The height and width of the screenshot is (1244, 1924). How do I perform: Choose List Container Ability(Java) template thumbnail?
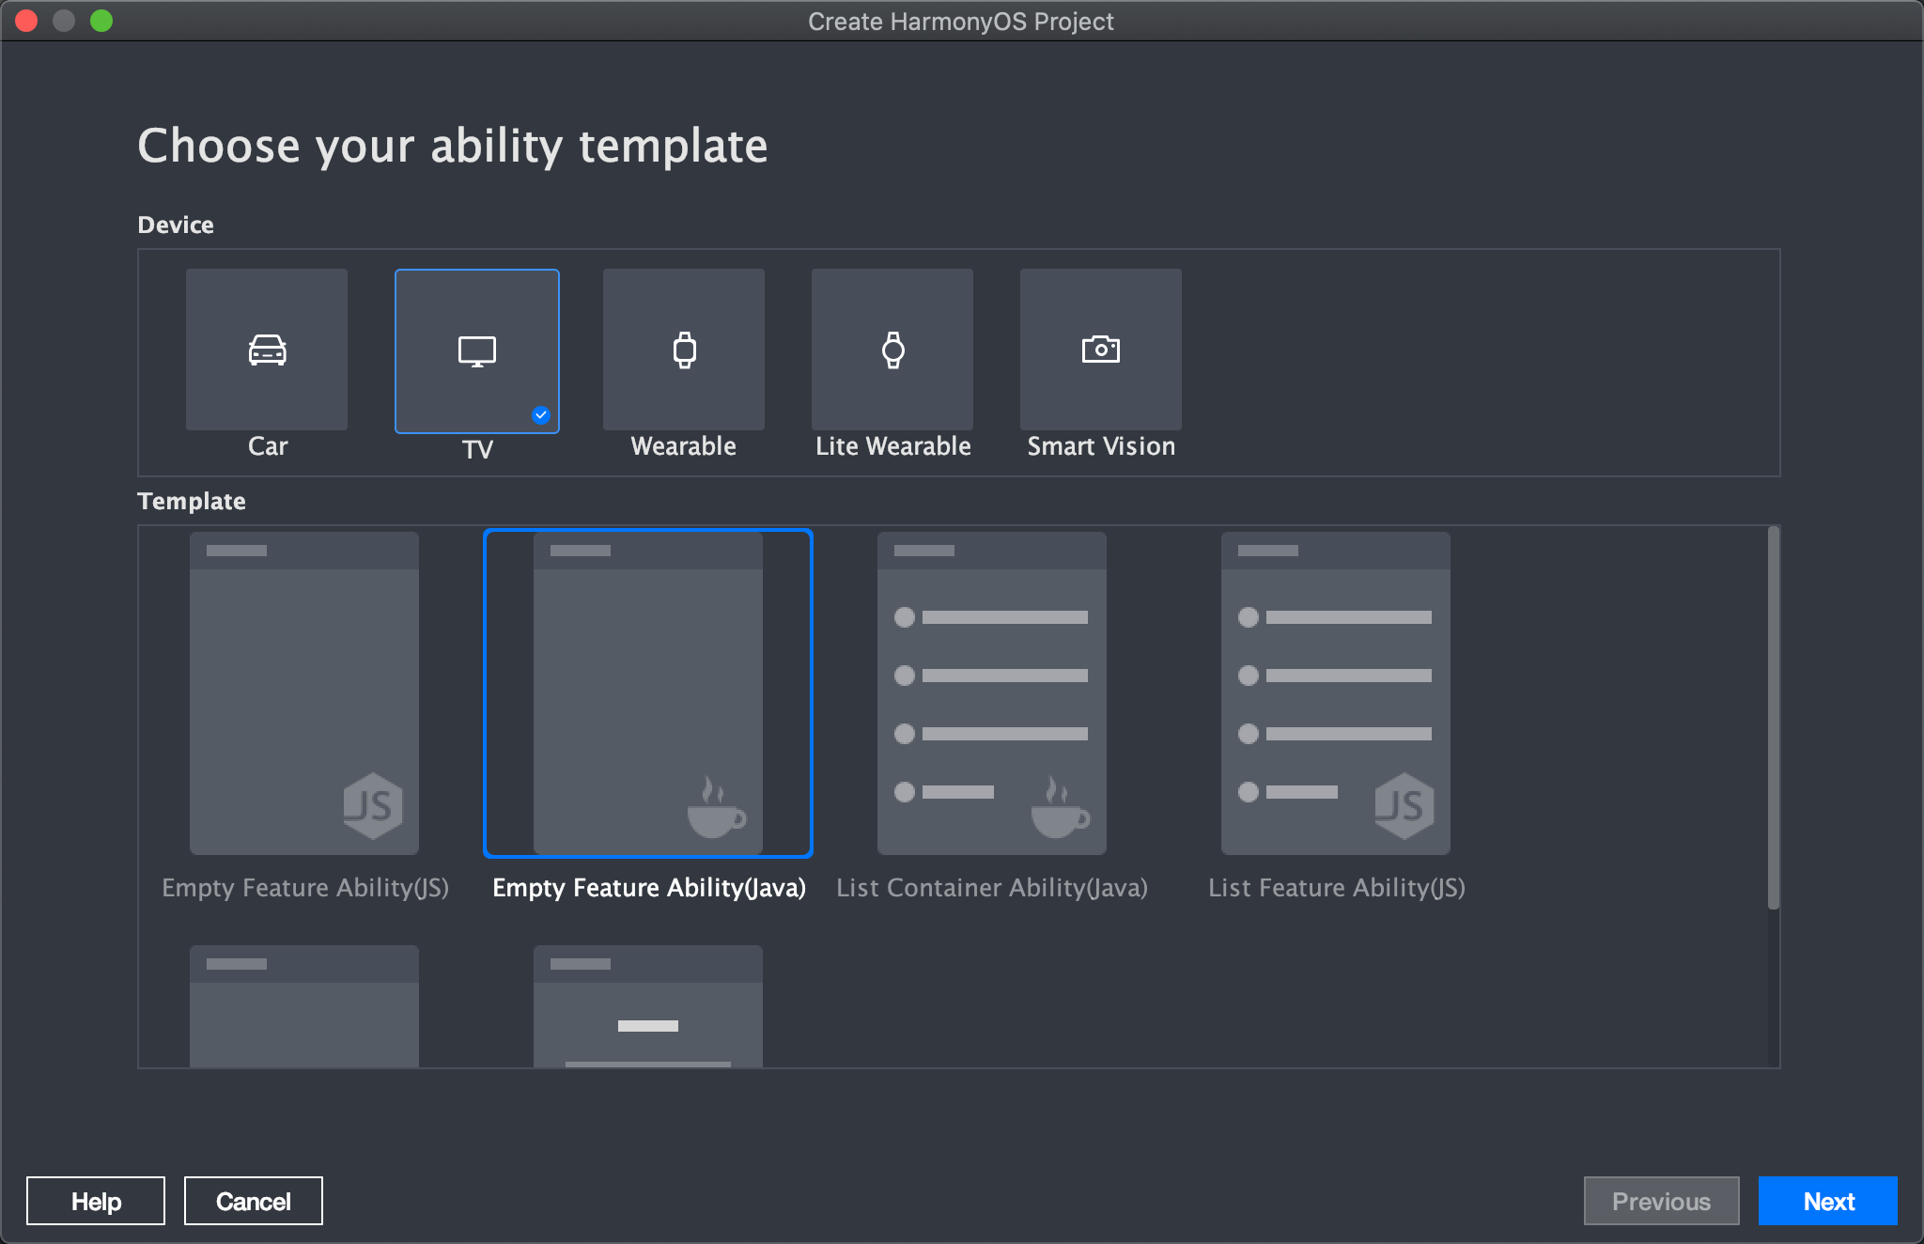coord(992,693)
